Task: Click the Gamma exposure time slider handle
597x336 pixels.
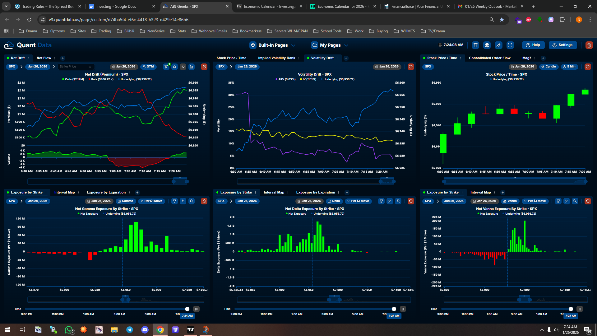Action: click(187, 309)
